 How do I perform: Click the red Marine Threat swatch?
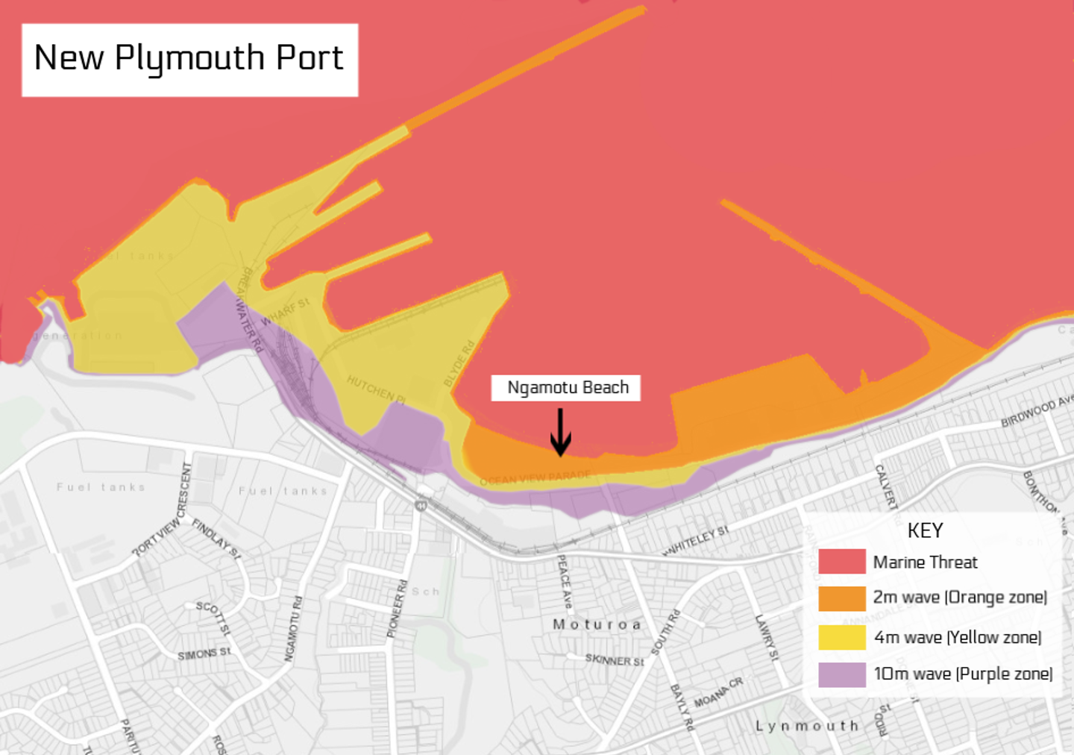click(x=841, y=561)
